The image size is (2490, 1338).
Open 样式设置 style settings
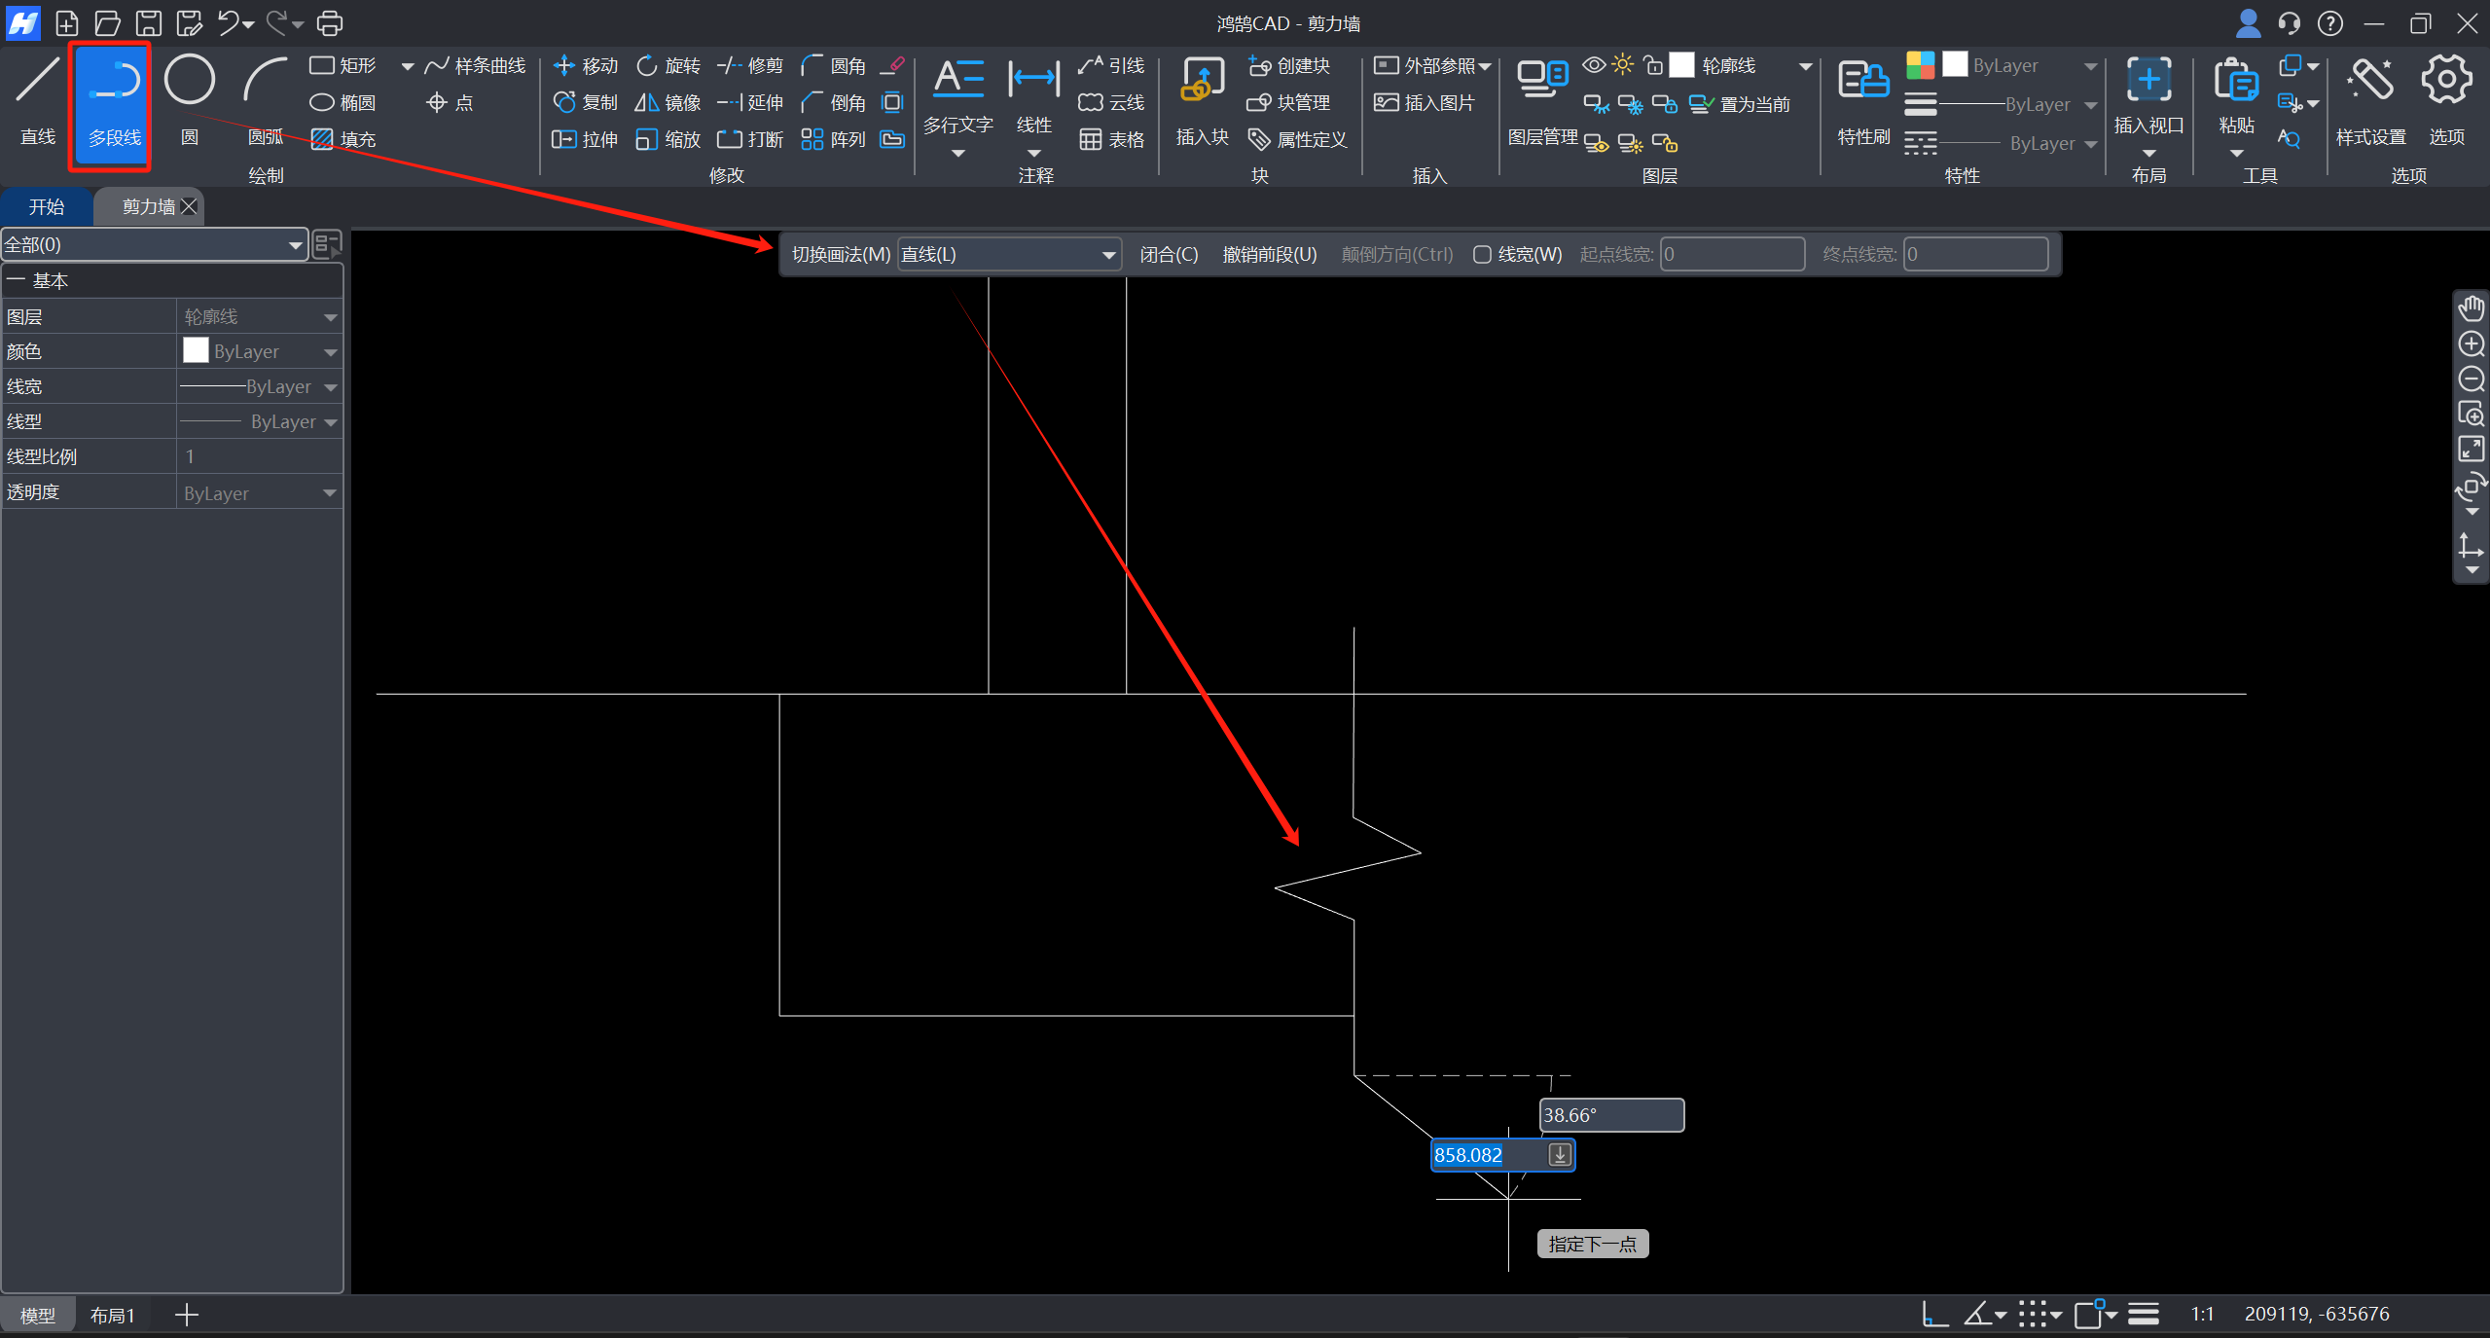2370,97
